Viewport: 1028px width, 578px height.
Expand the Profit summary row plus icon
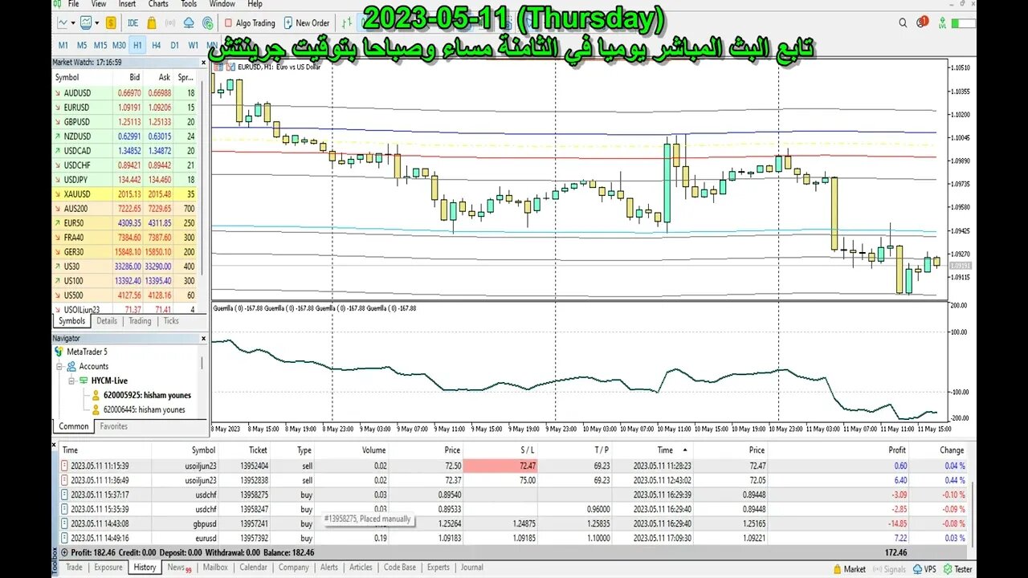65,552
